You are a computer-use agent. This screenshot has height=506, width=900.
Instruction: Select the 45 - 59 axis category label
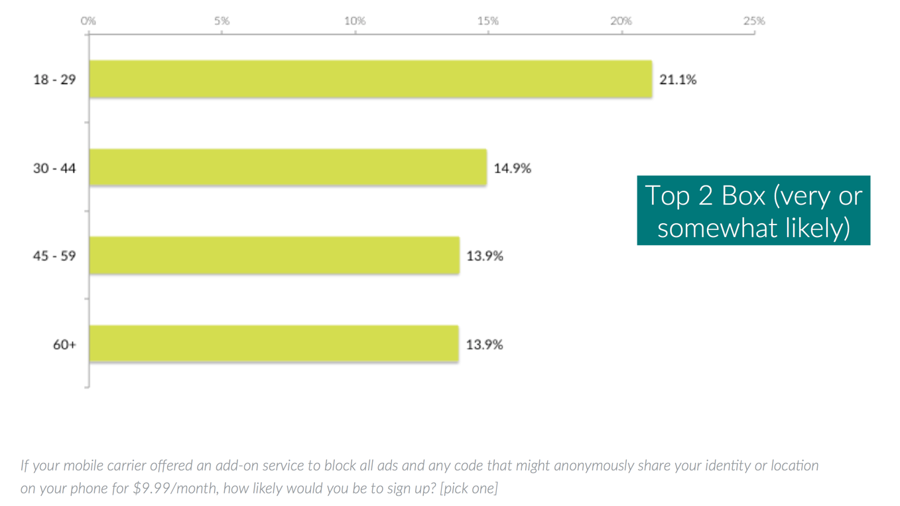[54, 256]
